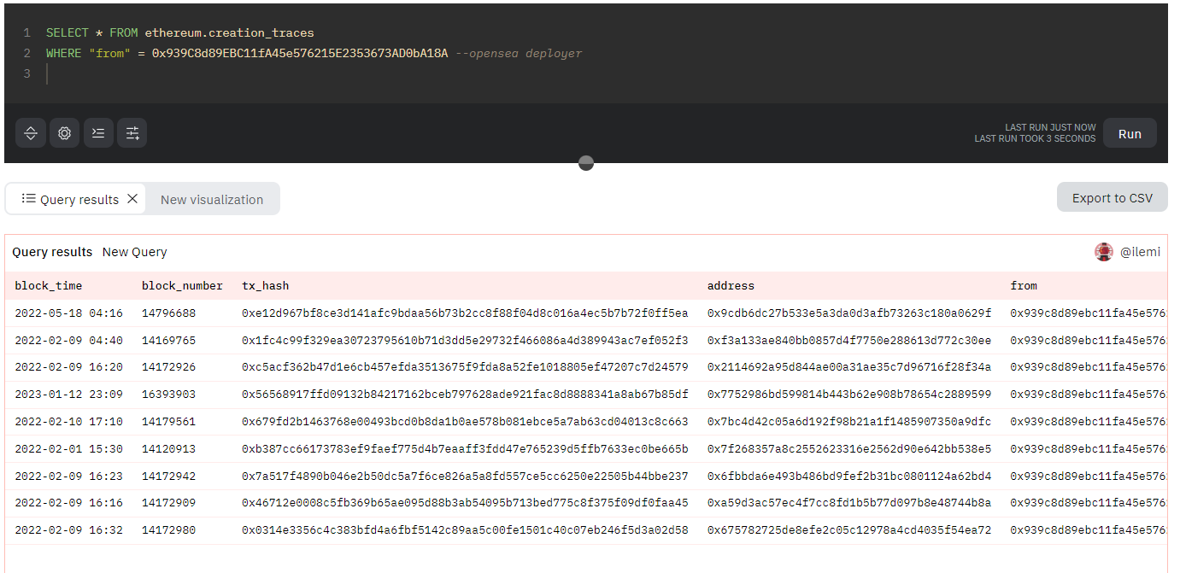Viewport: 1186px width, 573px height.
Task: Click block number 14796688
Action: [168, 313]
